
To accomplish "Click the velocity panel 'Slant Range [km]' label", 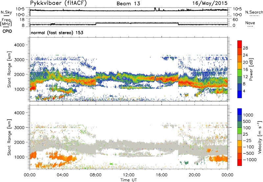I will 9,137.
